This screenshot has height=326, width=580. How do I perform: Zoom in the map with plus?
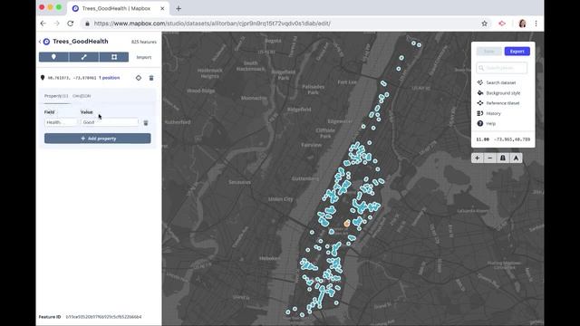(x=478, y=158)
